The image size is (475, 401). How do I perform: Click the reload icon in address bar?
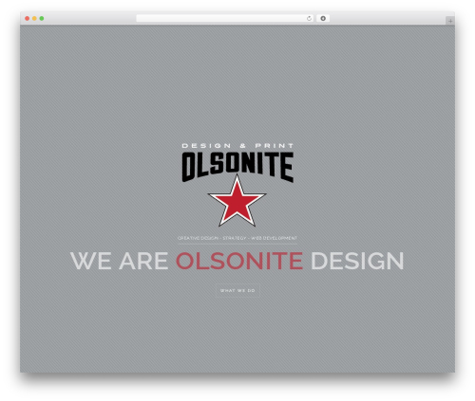click(309, 19)
